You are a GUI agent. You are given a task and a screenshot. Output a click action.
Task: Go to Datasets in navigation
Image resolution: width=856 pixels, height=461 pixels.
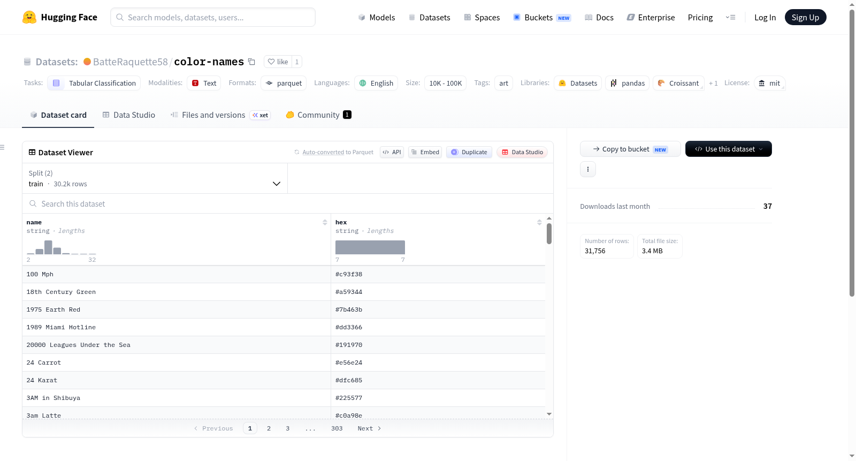[x=429, y=17]
